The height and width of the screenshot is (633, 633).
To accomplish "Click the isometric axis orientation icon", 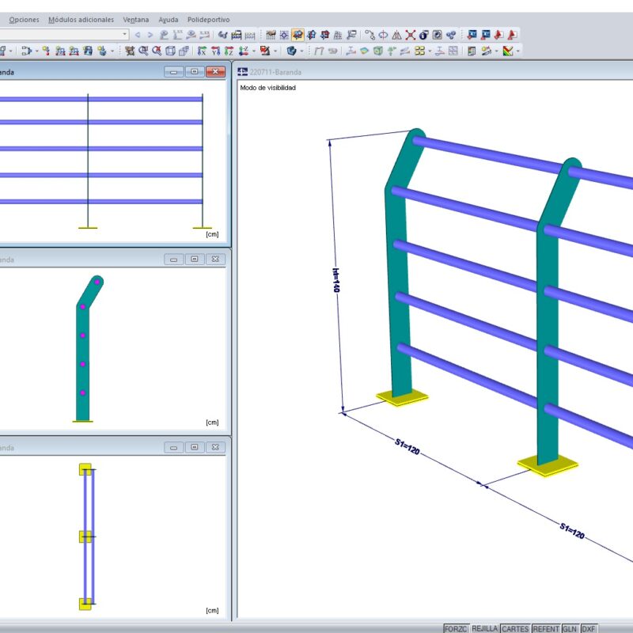I will 244,51.
